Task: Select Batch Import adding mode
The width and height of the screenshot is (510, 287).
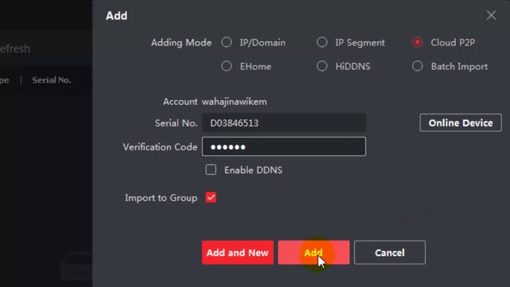Action: tap(418, 66)
